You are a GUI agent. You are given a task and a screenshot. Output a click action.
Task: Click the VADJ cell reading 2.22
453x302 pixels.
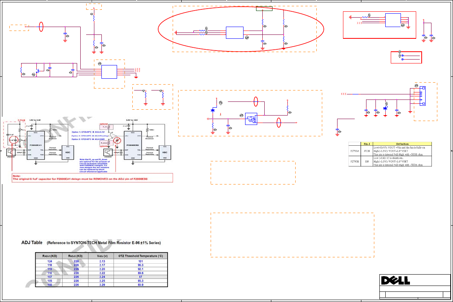point(102,273)
